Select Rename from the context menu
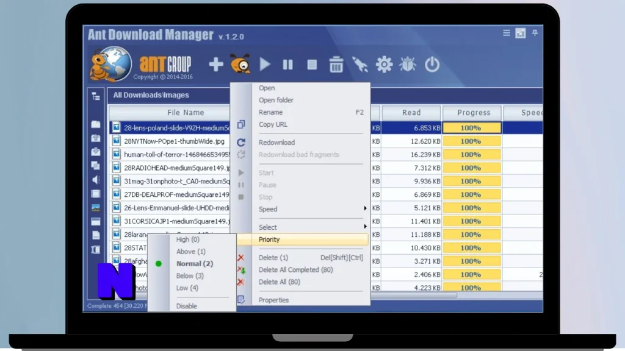 point(270,112)
